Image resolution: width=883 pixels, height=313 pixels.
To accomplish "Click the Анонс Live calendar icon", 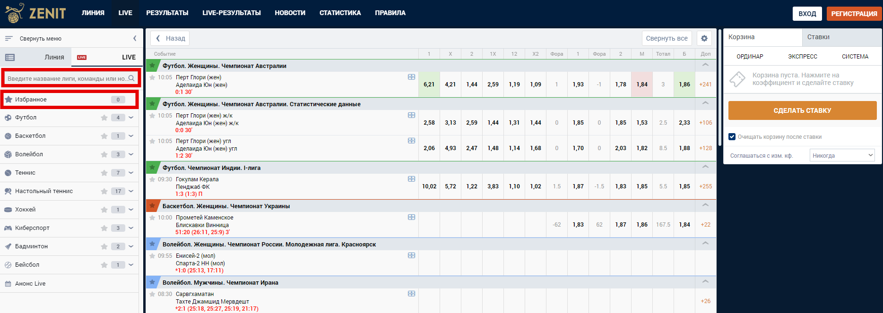I will point(8,284).
